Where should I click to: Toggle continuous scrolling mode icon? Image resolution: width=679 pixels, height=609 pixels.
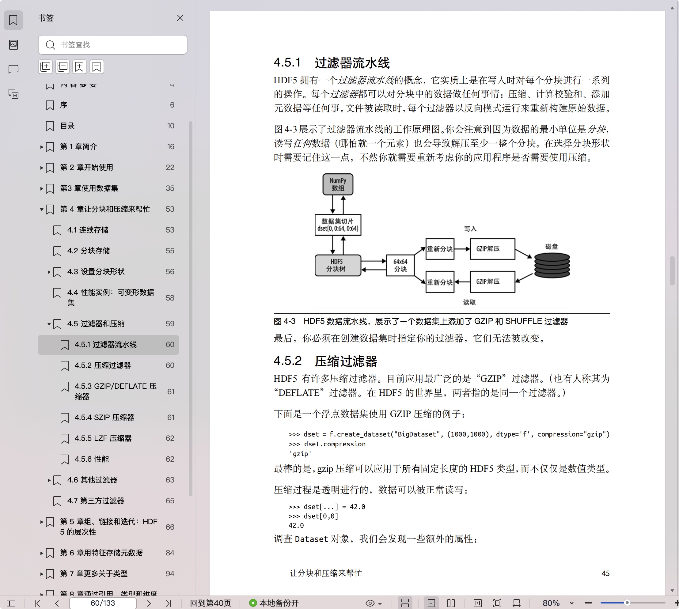tap(405, 603)
